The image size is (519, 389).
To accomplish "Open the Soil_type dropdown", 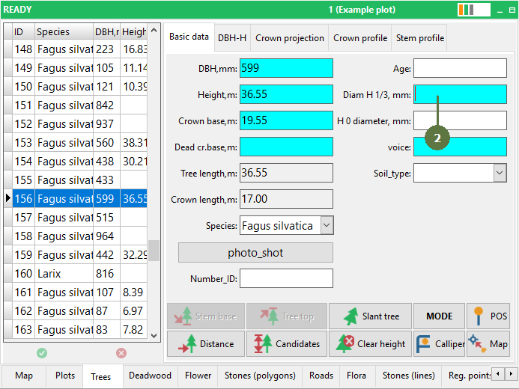I will tap(500, 173).
